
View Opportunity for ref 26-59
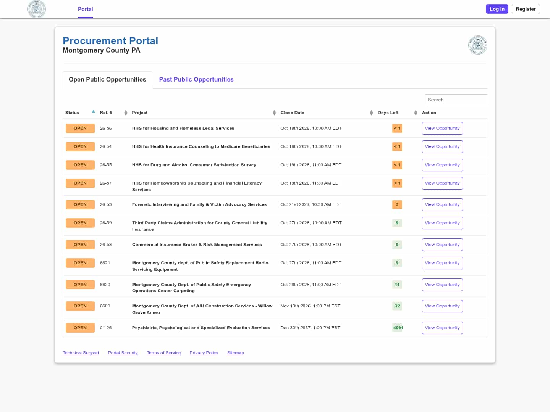(442, 223)
